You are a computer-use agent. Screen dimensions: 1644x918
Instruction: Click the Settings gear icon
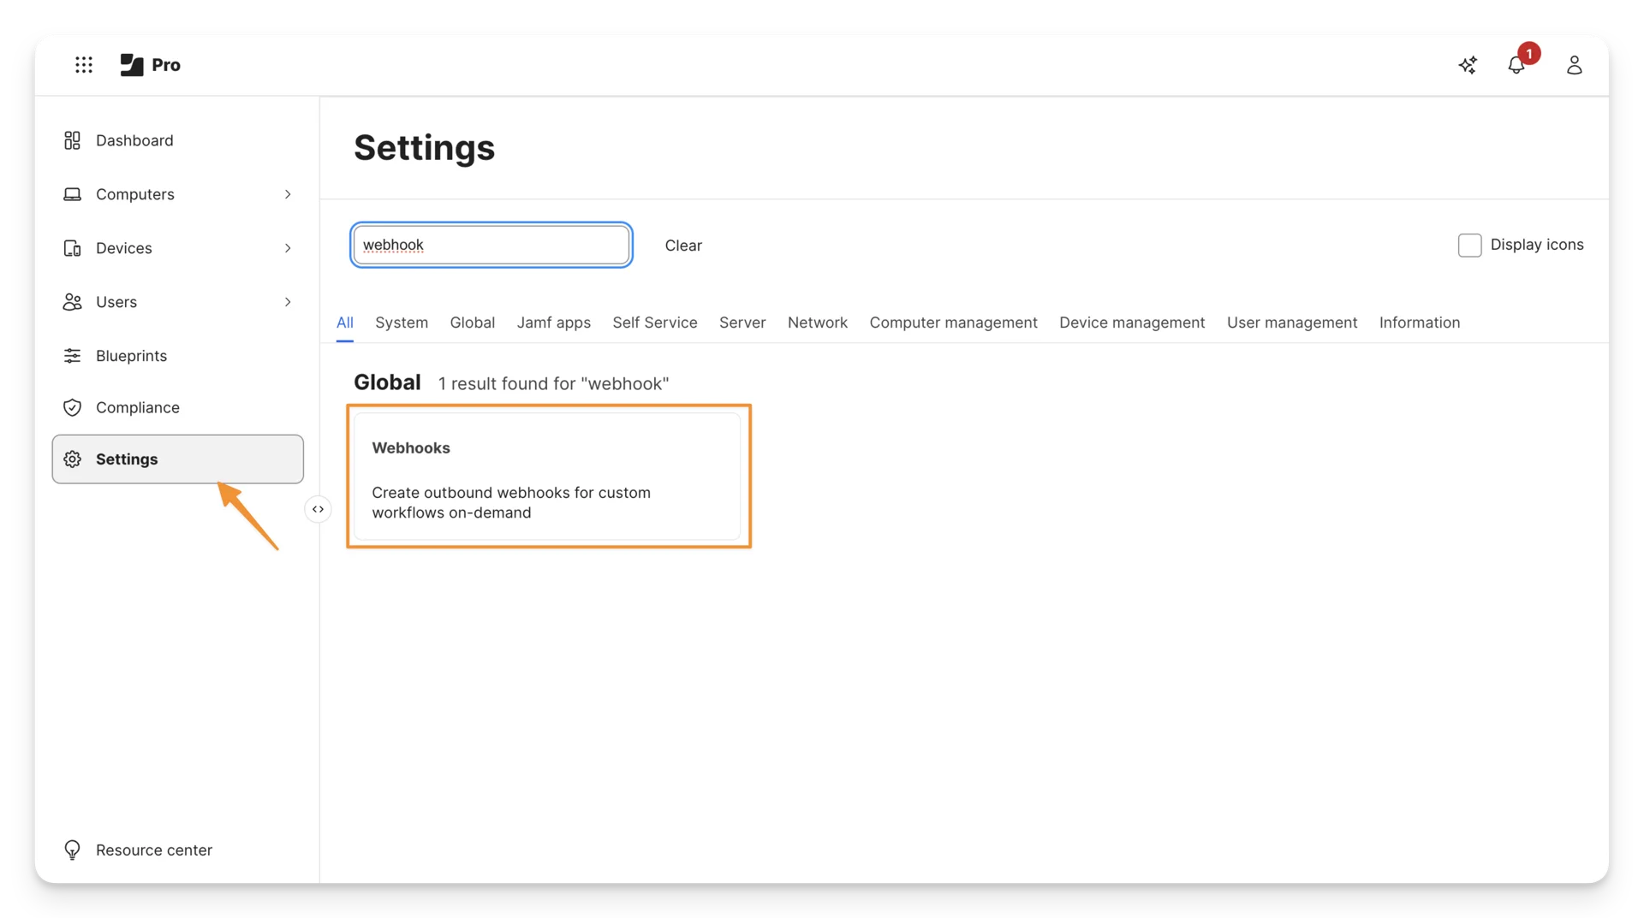click(x=72, y=459)
